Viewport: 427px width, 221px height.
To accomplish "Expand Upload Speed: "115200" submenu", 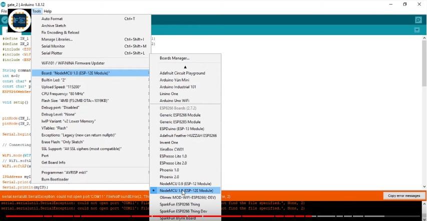I will pyautogui.click(x=91, y=87).
